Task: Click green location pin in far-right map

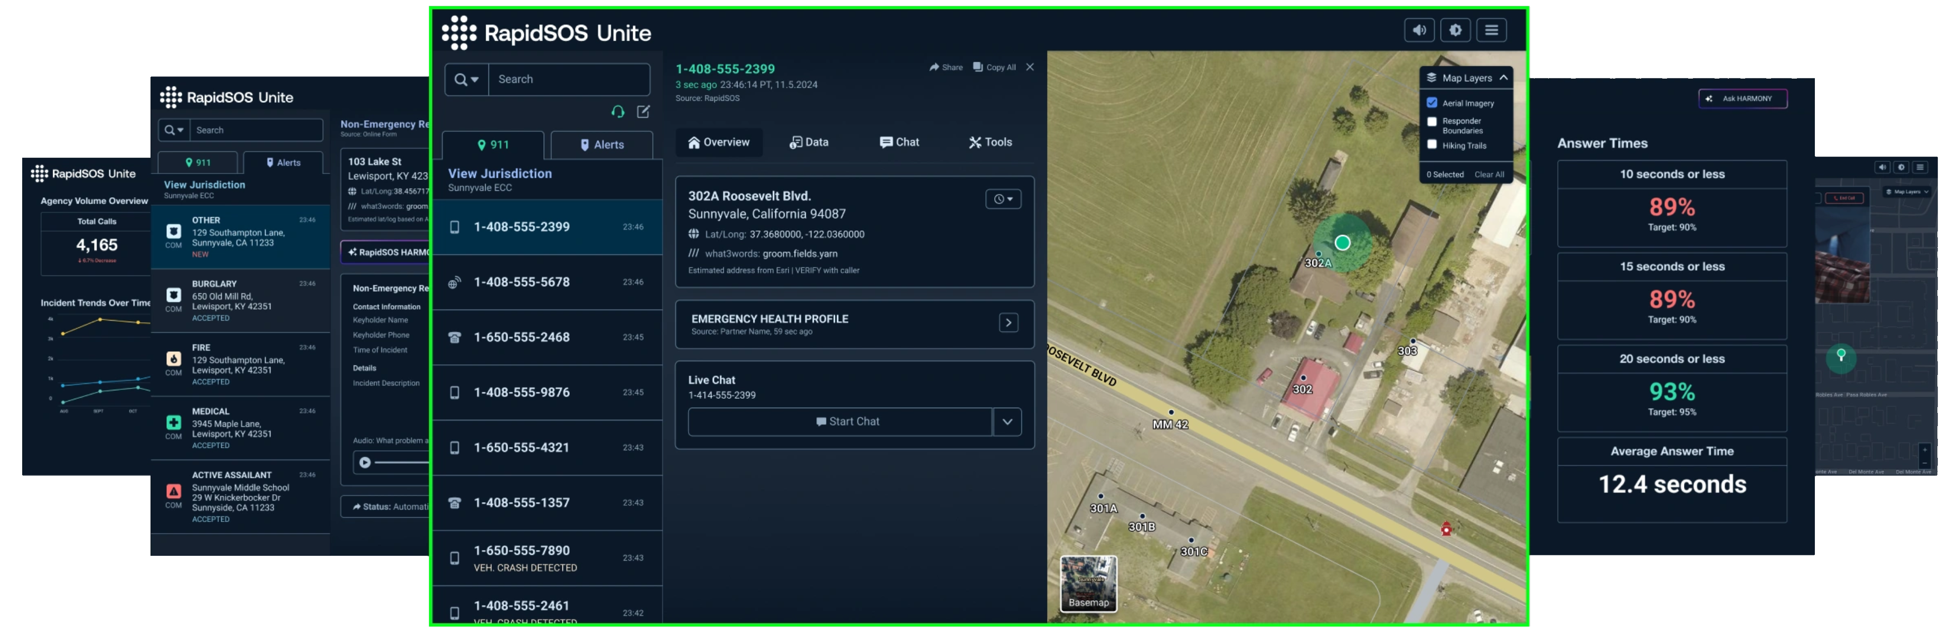Action: point(1840,355)
